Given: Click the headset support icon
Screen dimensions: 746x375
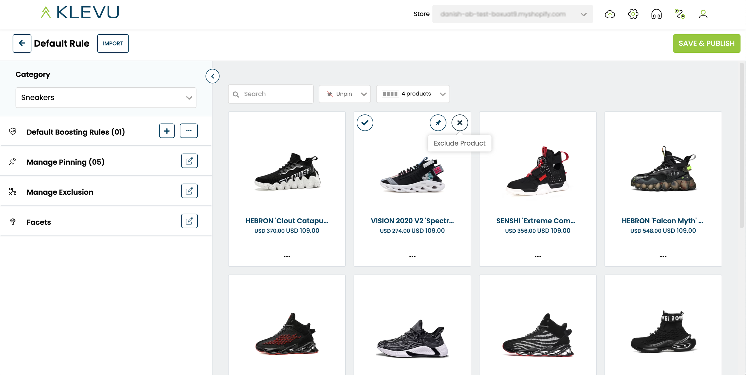Looking at the screenshot, I should pyautogui.click(x=656, y=14).
